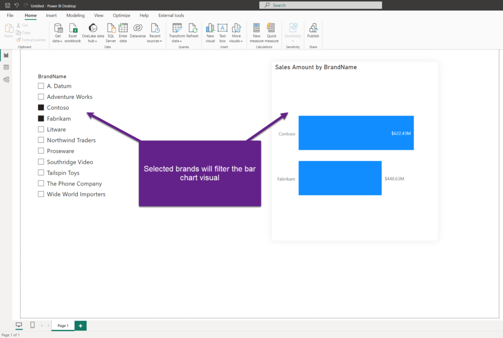Check the Tailspin Toys checkbox

tap(41, 172)
